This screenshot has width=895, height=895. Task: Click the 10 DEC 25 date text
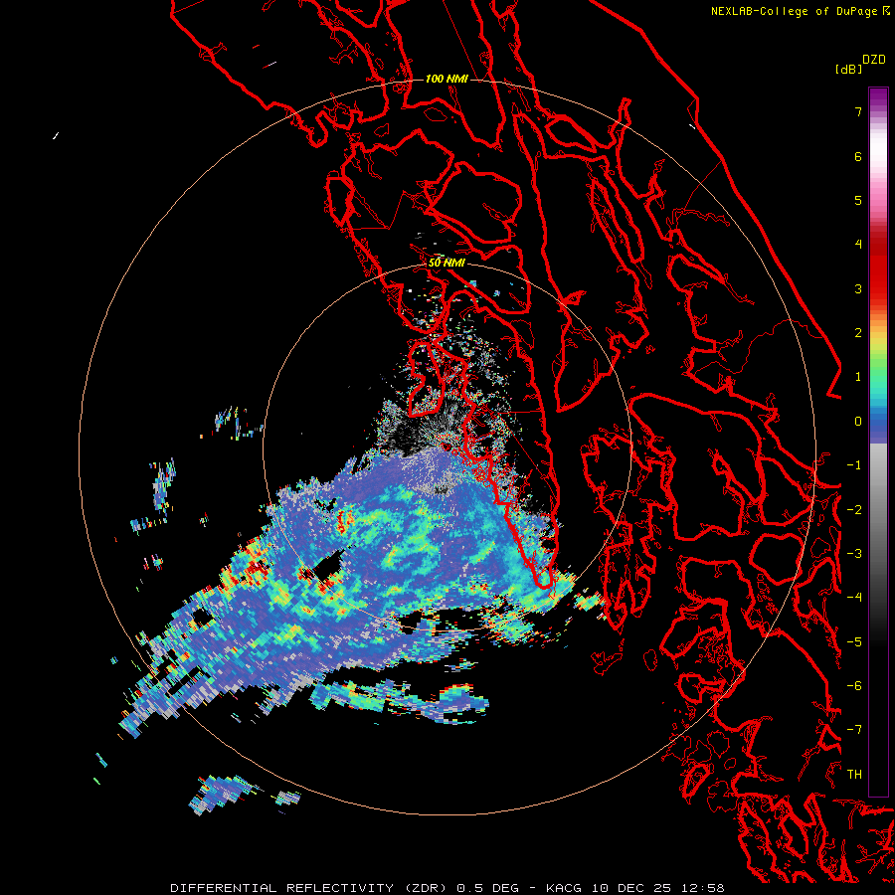tap(632, 888)
